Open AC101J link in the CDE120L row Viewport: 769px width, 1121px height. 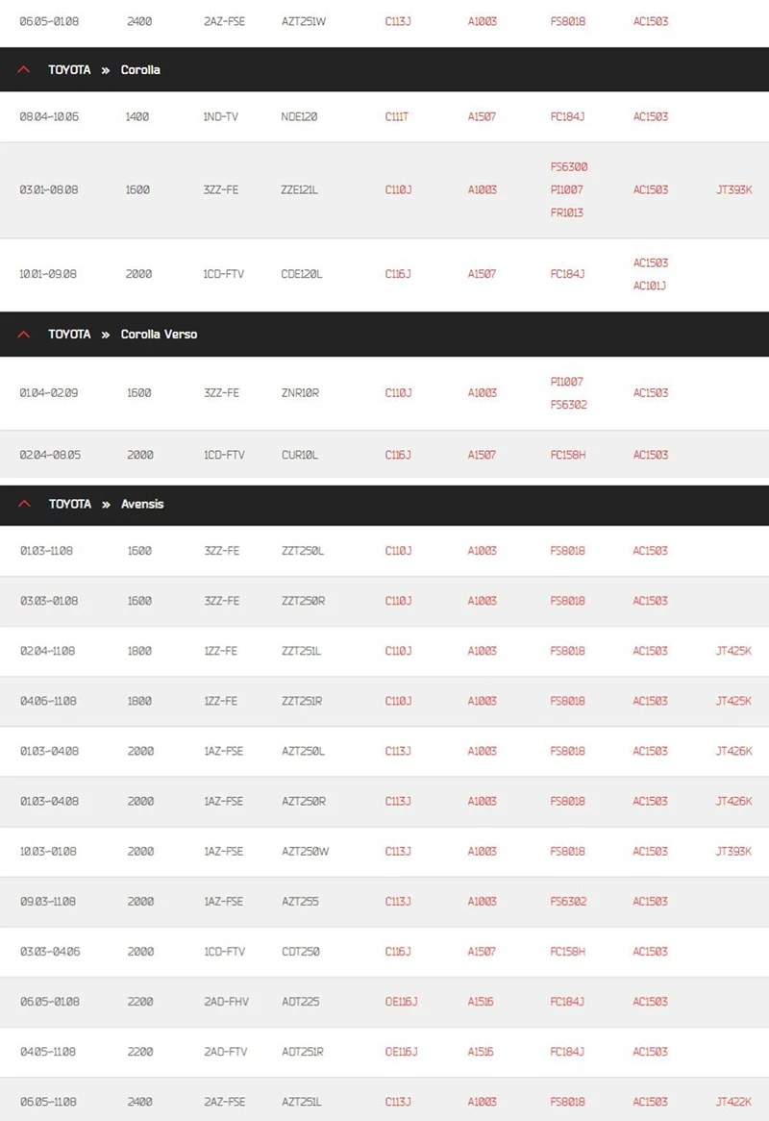pos(650,286)
